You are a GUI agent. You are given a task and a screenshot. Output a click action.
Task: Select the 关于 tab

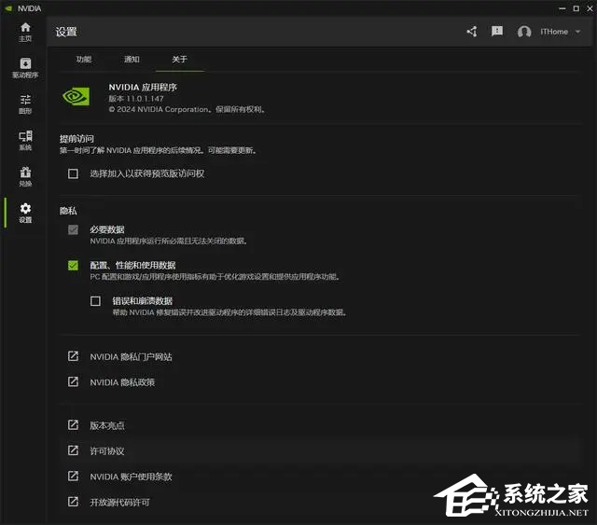[x=180, y=60]
